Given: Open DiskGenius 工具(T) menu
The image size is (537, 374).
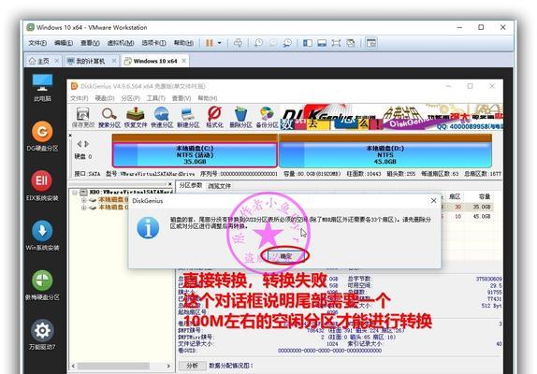Looking at the screenshot, I should pyautogui.click(x=156, y=98).
